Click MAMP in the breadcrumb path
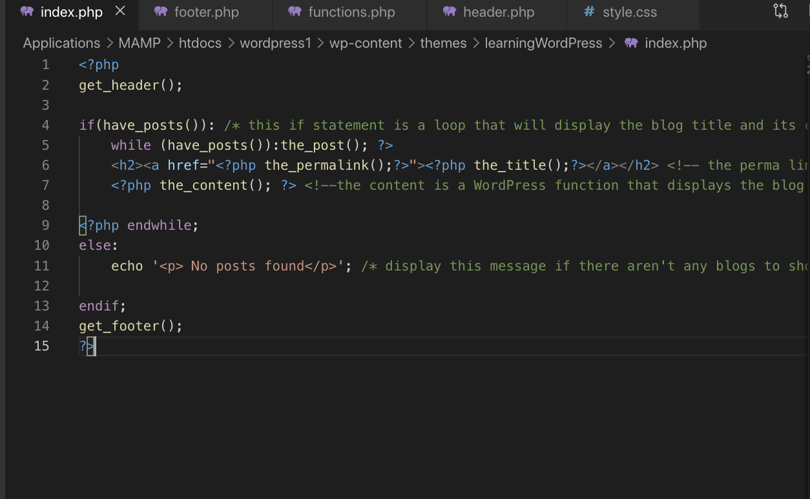 pyautogui.click(x=138, y=43)
